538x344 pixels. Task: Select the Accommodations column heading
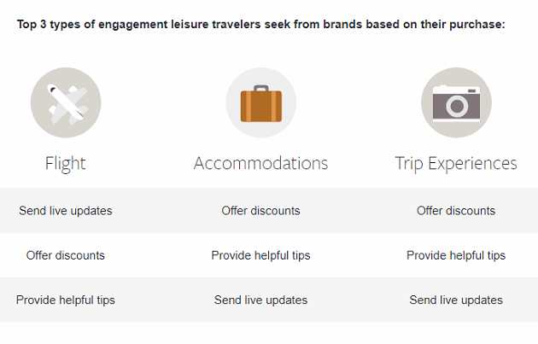point(260,163)
